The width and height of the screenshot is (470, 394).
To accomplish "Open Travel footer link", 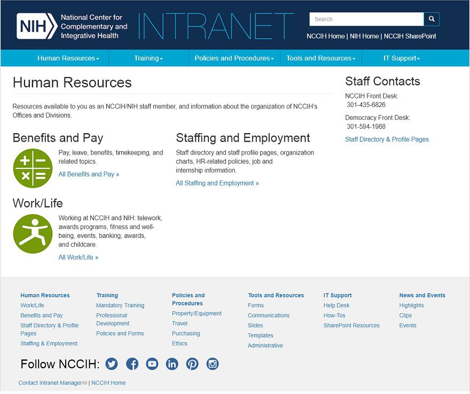I will click(x=179, y=323).
